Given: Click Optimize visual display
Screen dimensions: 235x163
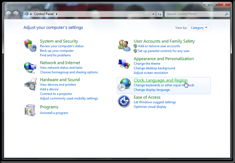Looking at the screenshot, I should 150,107.
